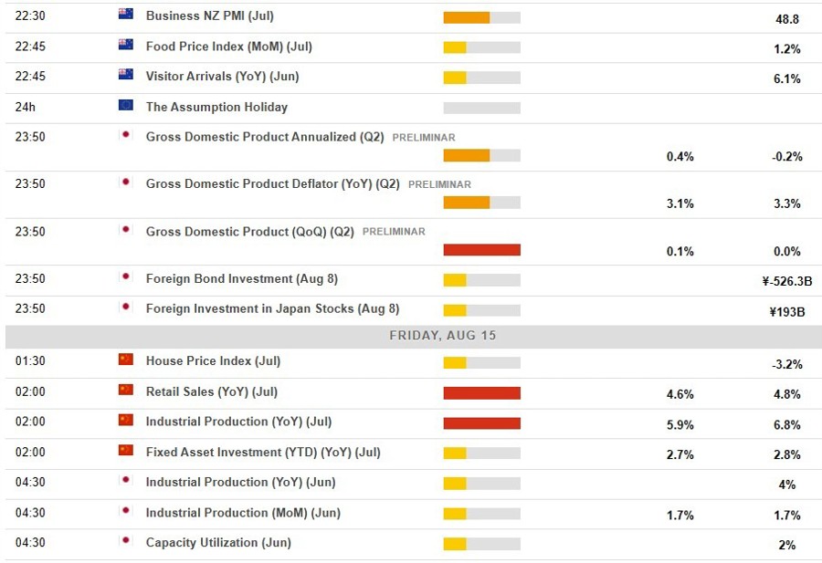Click the Japan flag next to Industrial Production (MoM)
Viewport: 822px width, 563px height.
125,513
